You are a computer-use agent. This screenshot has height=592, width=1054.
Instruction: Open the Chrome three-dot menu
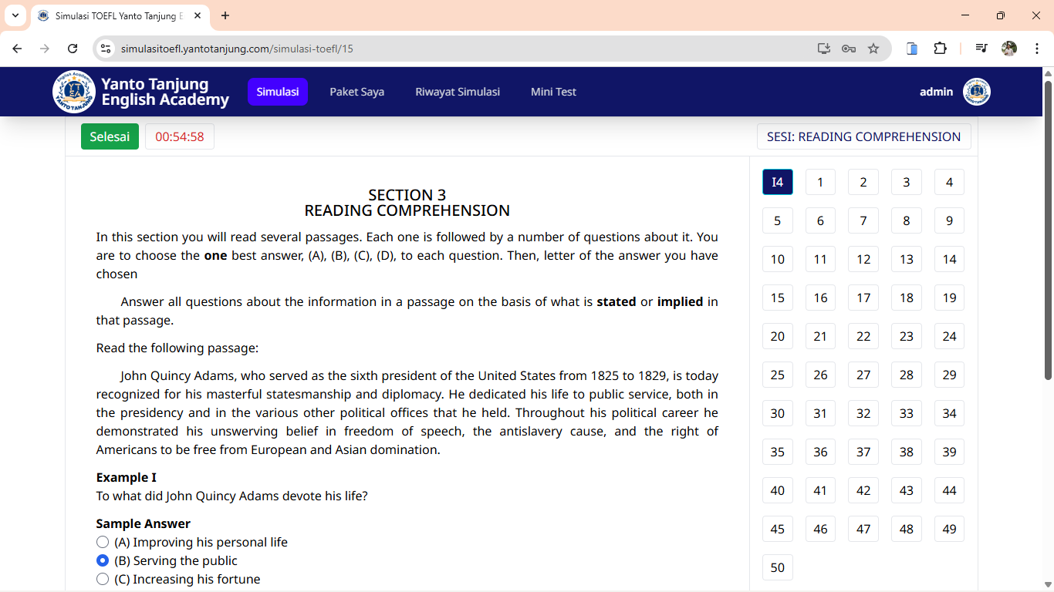tap(1037, 49)
